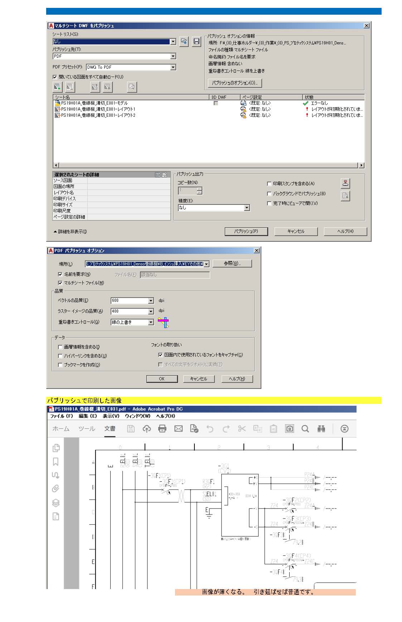Open Layers panel in Acrobat sidebar
Viewport: 402px width, 622px height.
pos(56,503)
